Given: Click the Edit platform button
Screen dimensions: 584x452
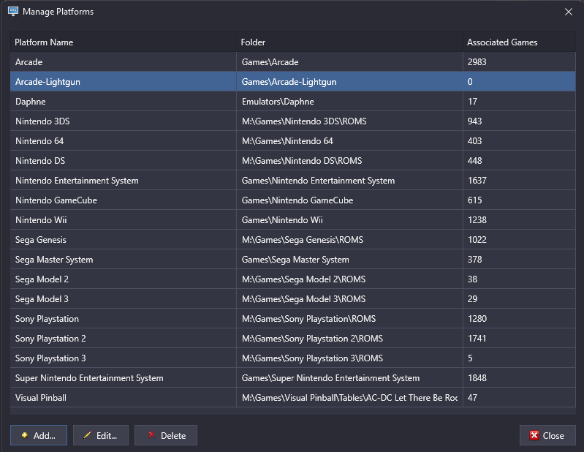Looking at the screenshot, I should pos(101,435).
